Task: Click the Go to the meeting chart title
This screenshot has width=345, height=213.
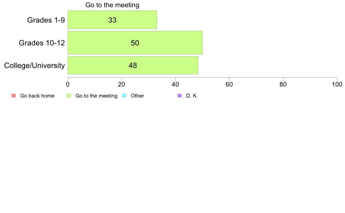Action: pos(112,5)
